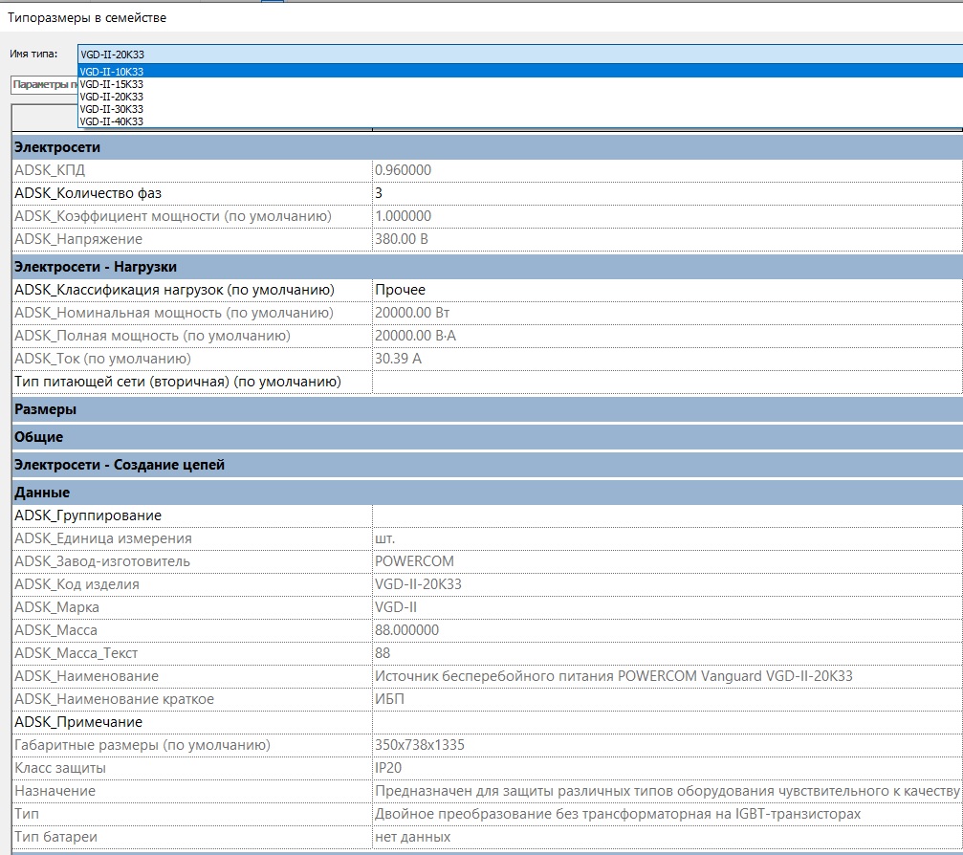This screenshot has width=963, height=855.
Task: Choose VGD-II-20K33 in the open list
Action: 112,97
